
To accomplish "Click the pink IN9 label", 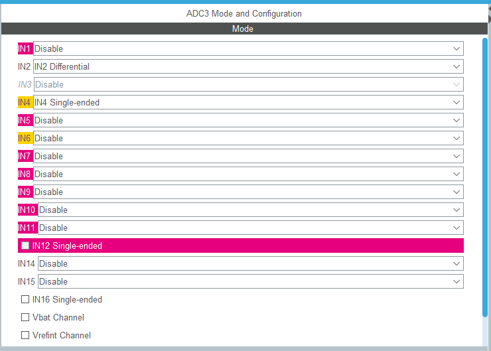I will tap(25, 192).
